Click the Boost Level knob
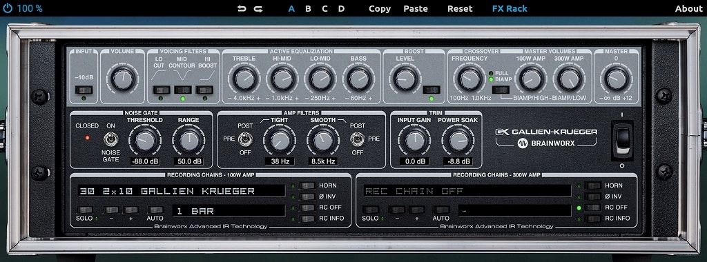This screenshot has height=262, width=707. [405, 79]
